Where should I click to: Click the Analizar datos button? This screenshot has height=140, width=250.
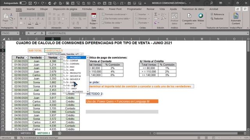click(174, 19)
